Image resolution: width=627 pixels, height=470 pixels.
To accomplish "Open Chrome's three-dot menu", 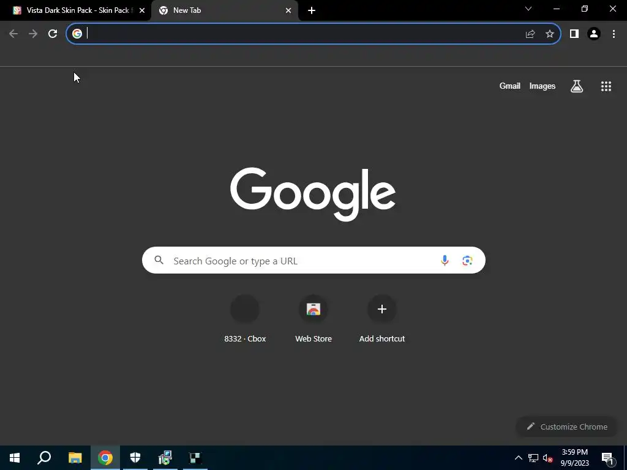I will [614, 34].
